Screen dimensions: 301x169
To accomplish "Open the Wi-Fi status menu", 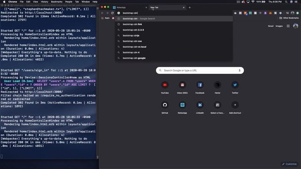I will 253,2.
